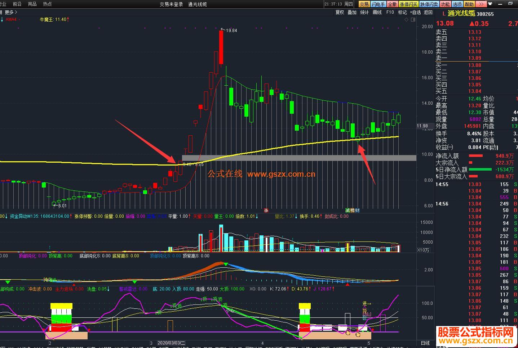The height and width of the screenshot is (348, 518).
Task: Click 买五 price 13.04
Action: tap(474, 91)
